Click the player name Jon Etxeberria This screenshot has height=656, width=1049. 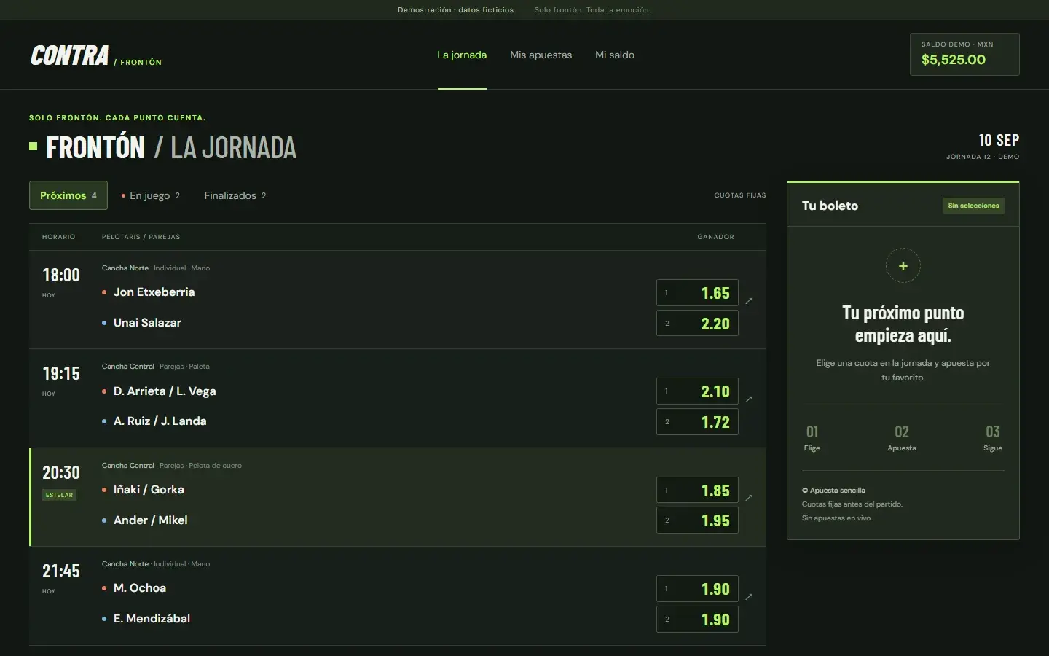click(154, 292)
